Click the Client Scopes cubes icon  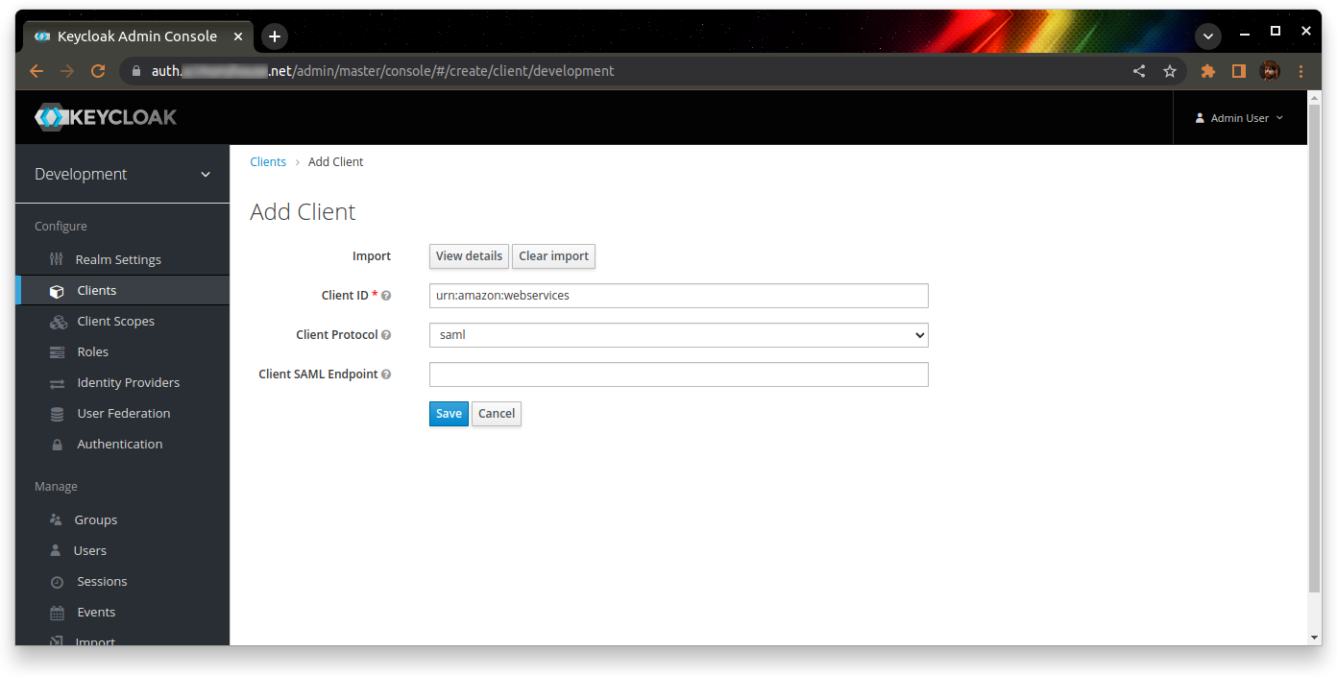tap(58, 321)
